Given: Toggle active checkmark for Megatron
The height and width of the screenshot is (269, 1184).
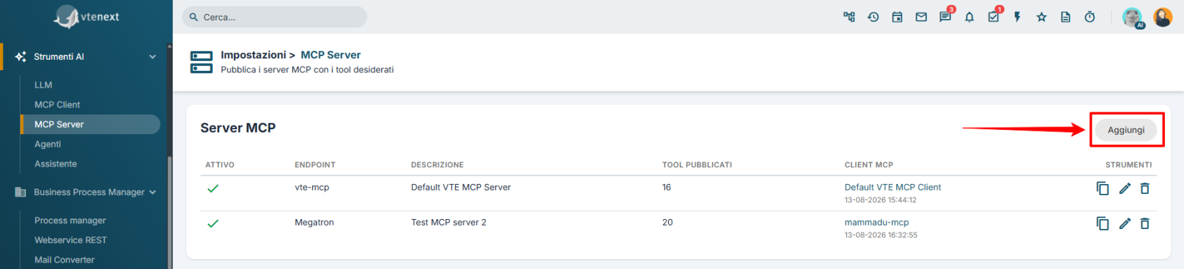Looking at the screenshot, I should click(x=213, y=223).
